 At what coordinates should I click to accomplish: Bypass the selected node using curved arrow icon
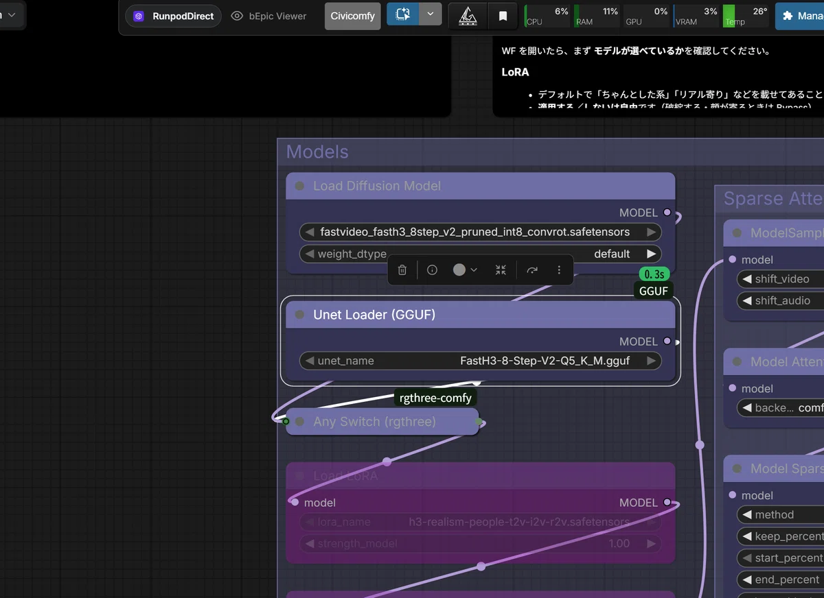coord(532,270)
